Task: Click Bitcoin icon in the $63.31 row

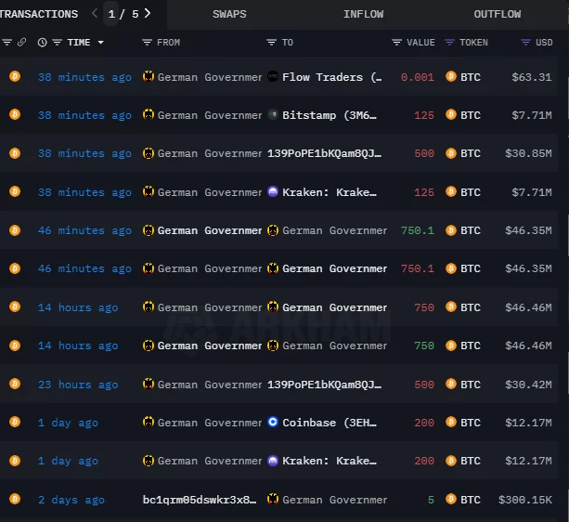Action: (452, 77)
